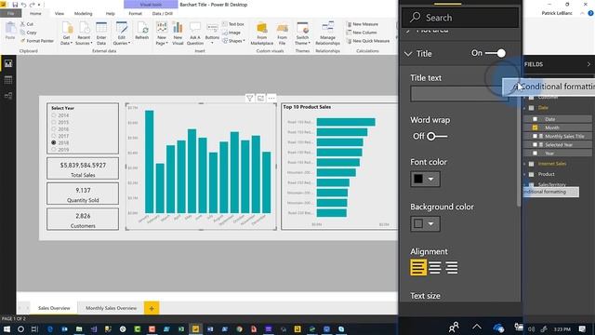The width and height of the screenshot is (595, 335).
Task: Turn off the Title toggle
Action: pyautogui.click(x=496, y=53)
